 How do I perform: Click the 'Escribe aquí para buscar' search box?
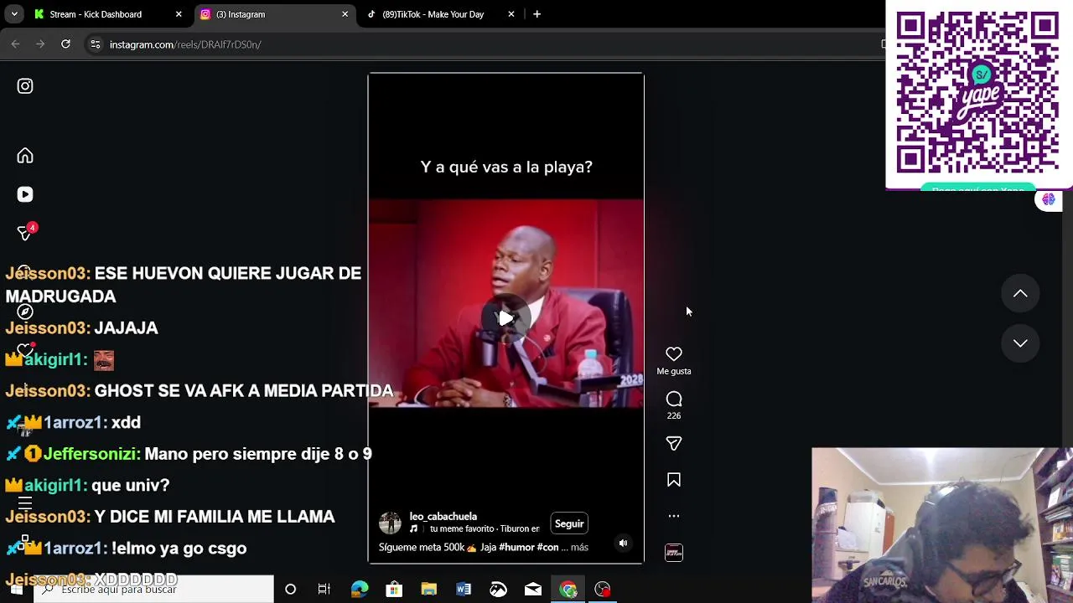[x=154, y=590]
